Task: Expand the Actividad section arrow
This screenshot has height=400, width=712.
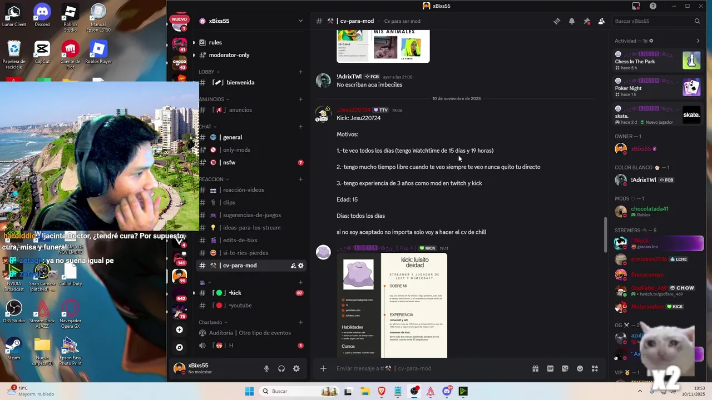Action: coord(698,41)
